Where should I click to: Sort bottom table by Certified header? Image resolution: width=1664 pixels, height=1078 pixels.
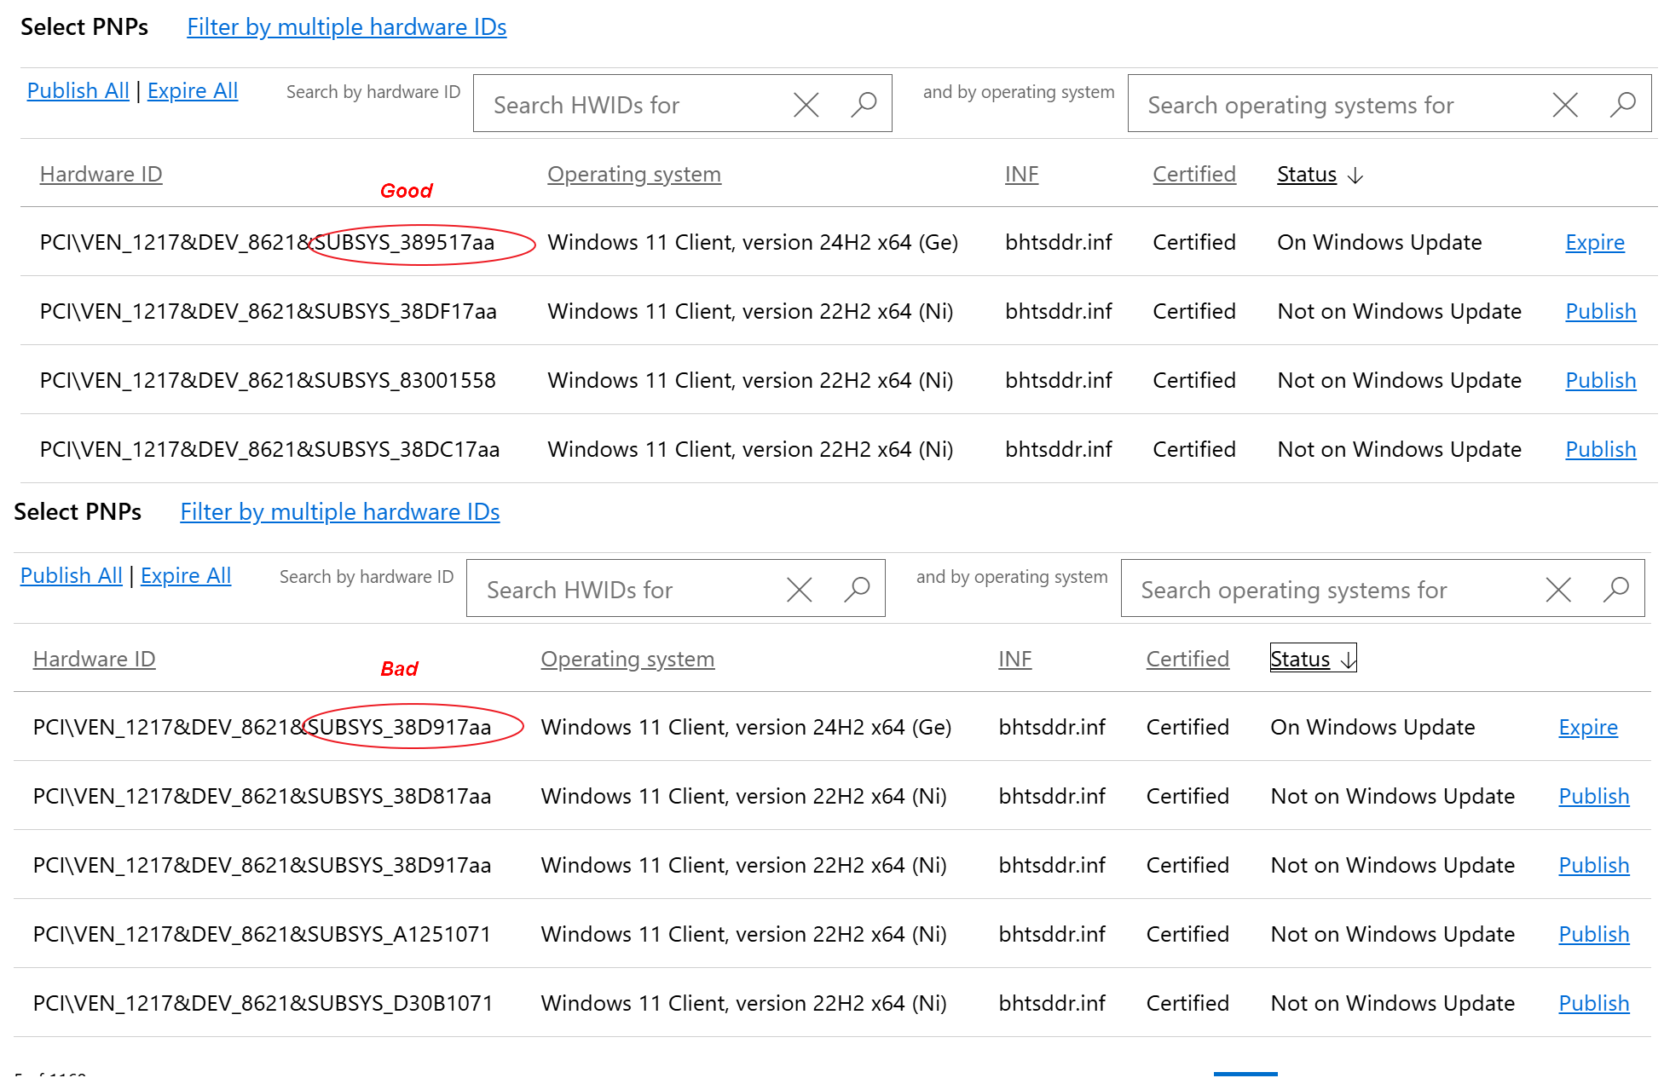[1187, 659]
